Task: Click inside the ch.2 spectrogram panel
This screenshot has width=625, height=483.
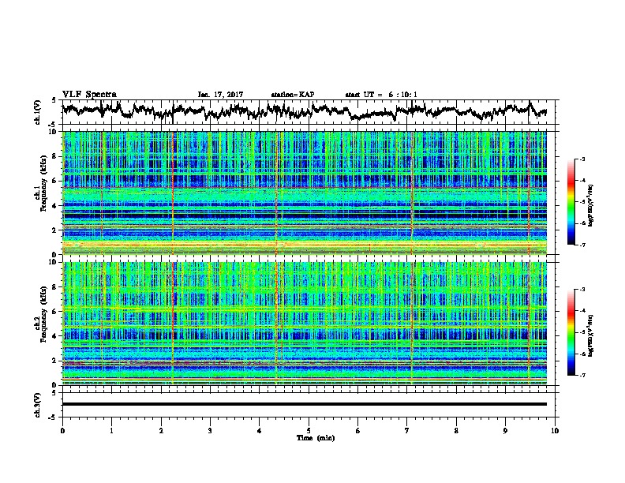Action: point(305,324)
